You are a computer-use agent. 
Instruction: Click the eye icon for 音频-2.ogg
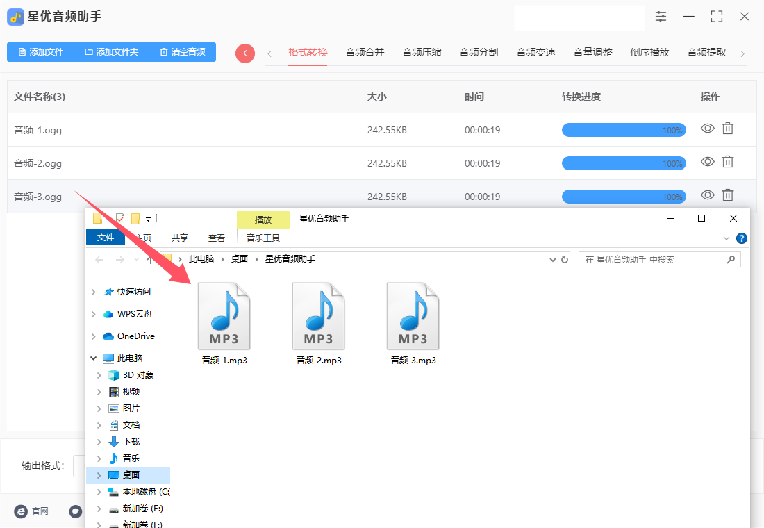pyautogui.click(x=708, y=161)
